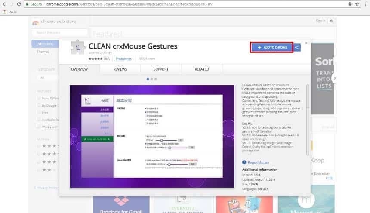Image resolution: width=370 pixels, height=213 pixels.
Task: Click the Momentum extension tile
Action: [x=306, y=199]
